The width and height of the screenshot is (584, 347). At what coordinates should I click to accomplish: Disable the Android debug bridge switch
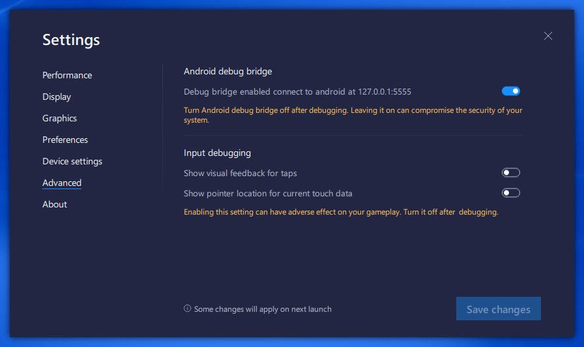point(511,91)
